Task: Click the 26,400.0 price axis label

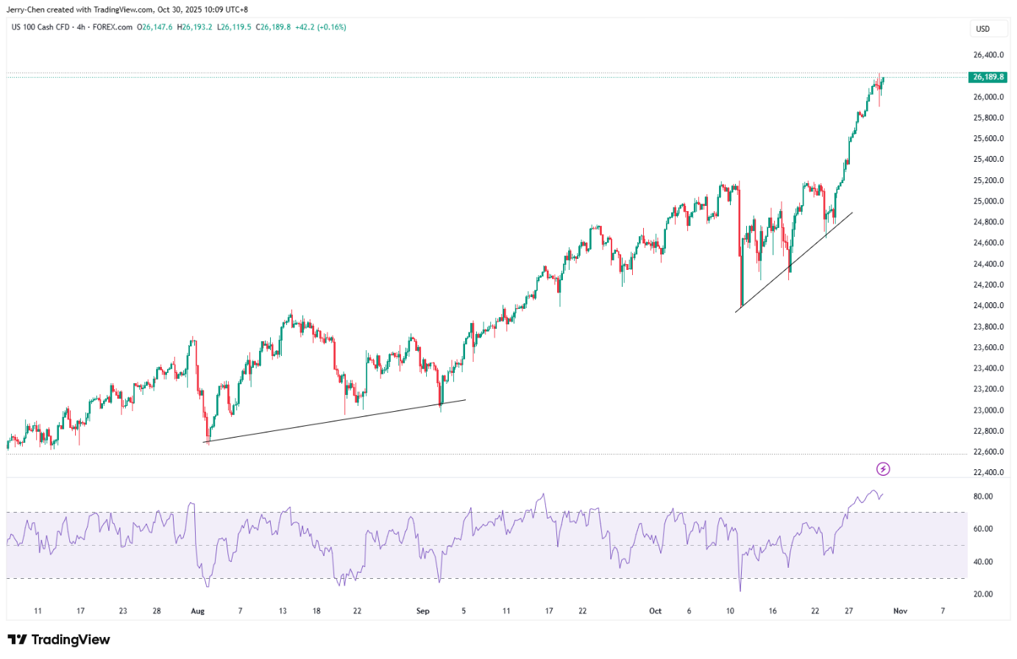Action: click(988, 55)
